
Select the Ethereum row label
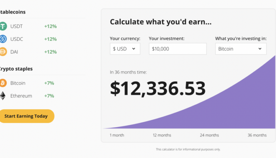point(21,96)
